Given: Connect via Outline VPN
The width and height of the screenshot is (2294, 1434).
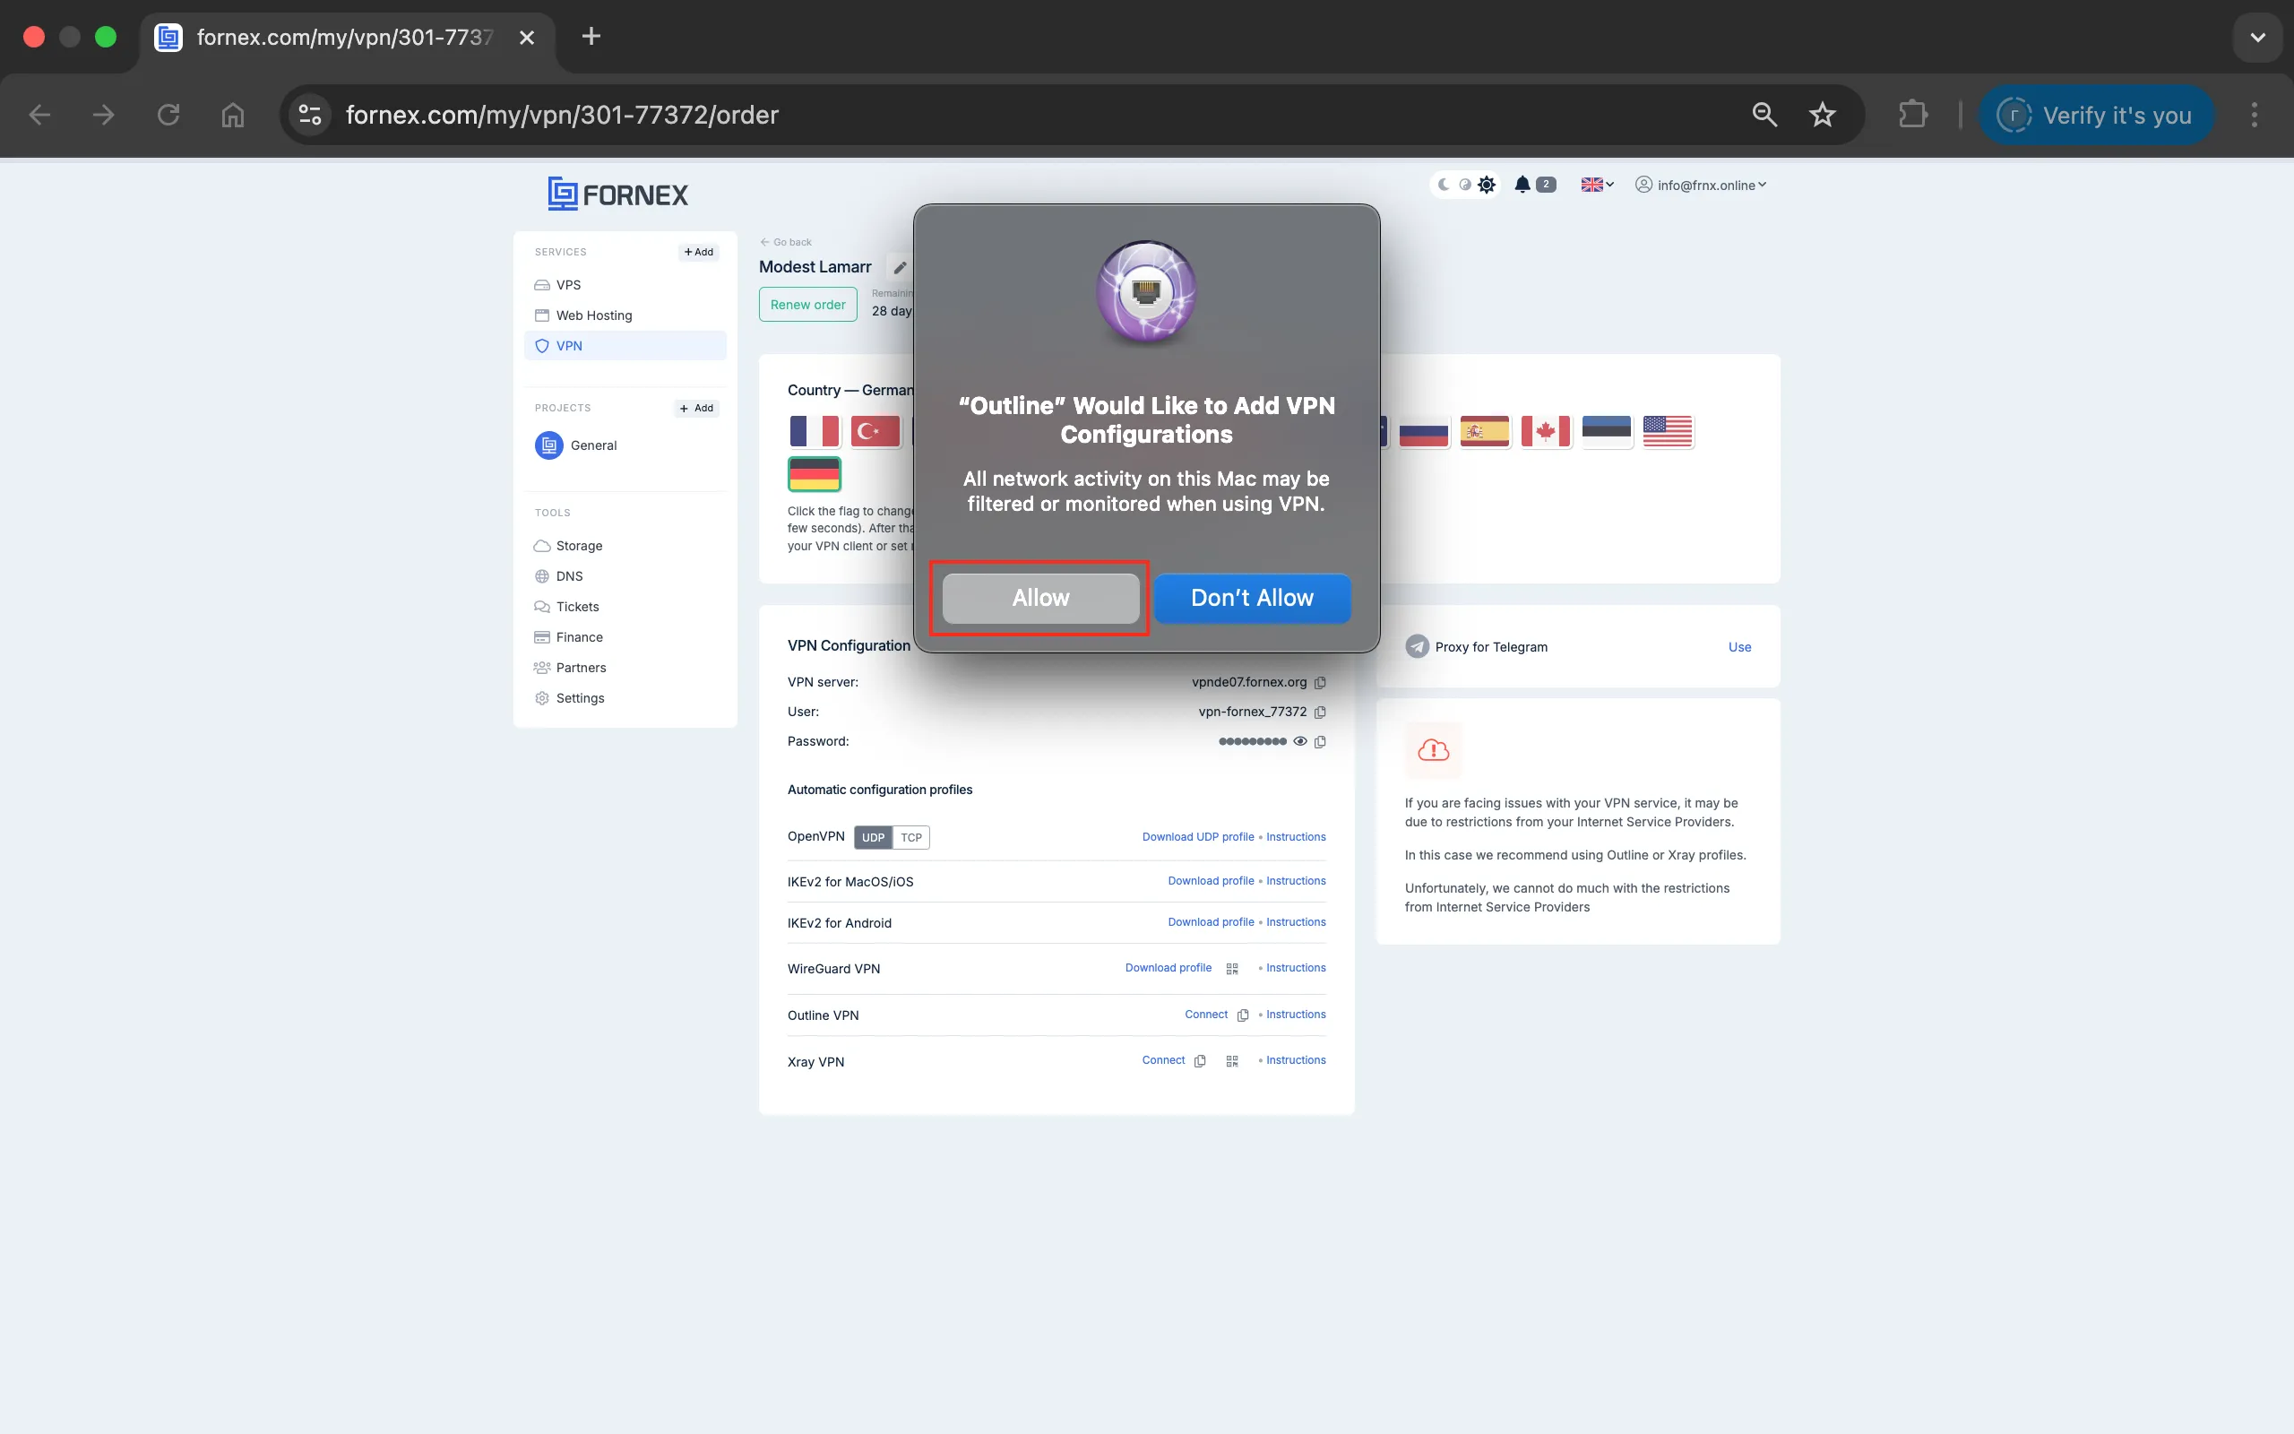Looking at the screenshot, I should (1206, 1014).
